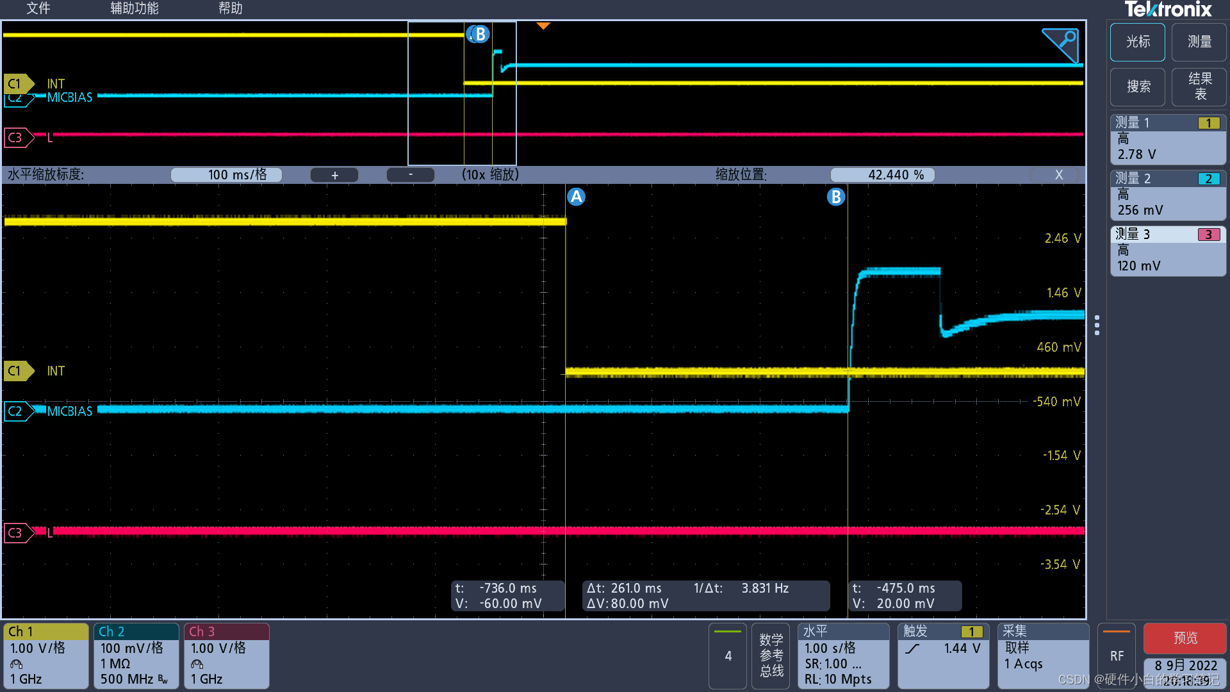This screenshot has width=1230, height=692.
Task: Open the 文件 menu
Action: 38,8
